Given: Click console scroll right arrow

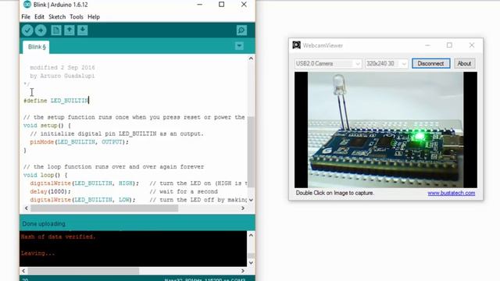Looking at the screenshot, I should 243,271.
